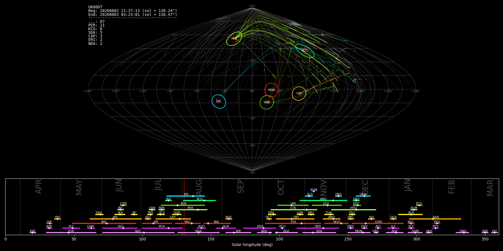Select the CAP orange radiant circle

299,93
